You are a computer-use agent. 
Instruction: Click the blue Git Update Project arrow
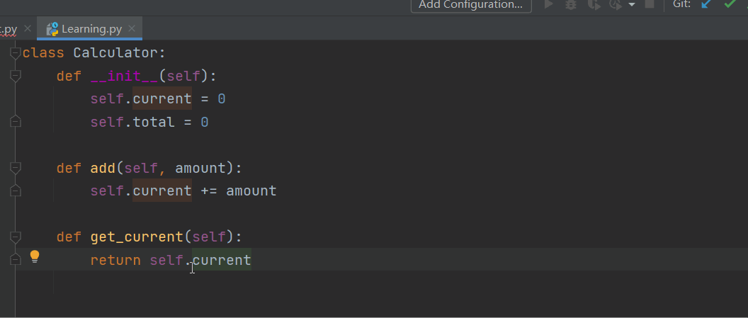pos(706,4)
